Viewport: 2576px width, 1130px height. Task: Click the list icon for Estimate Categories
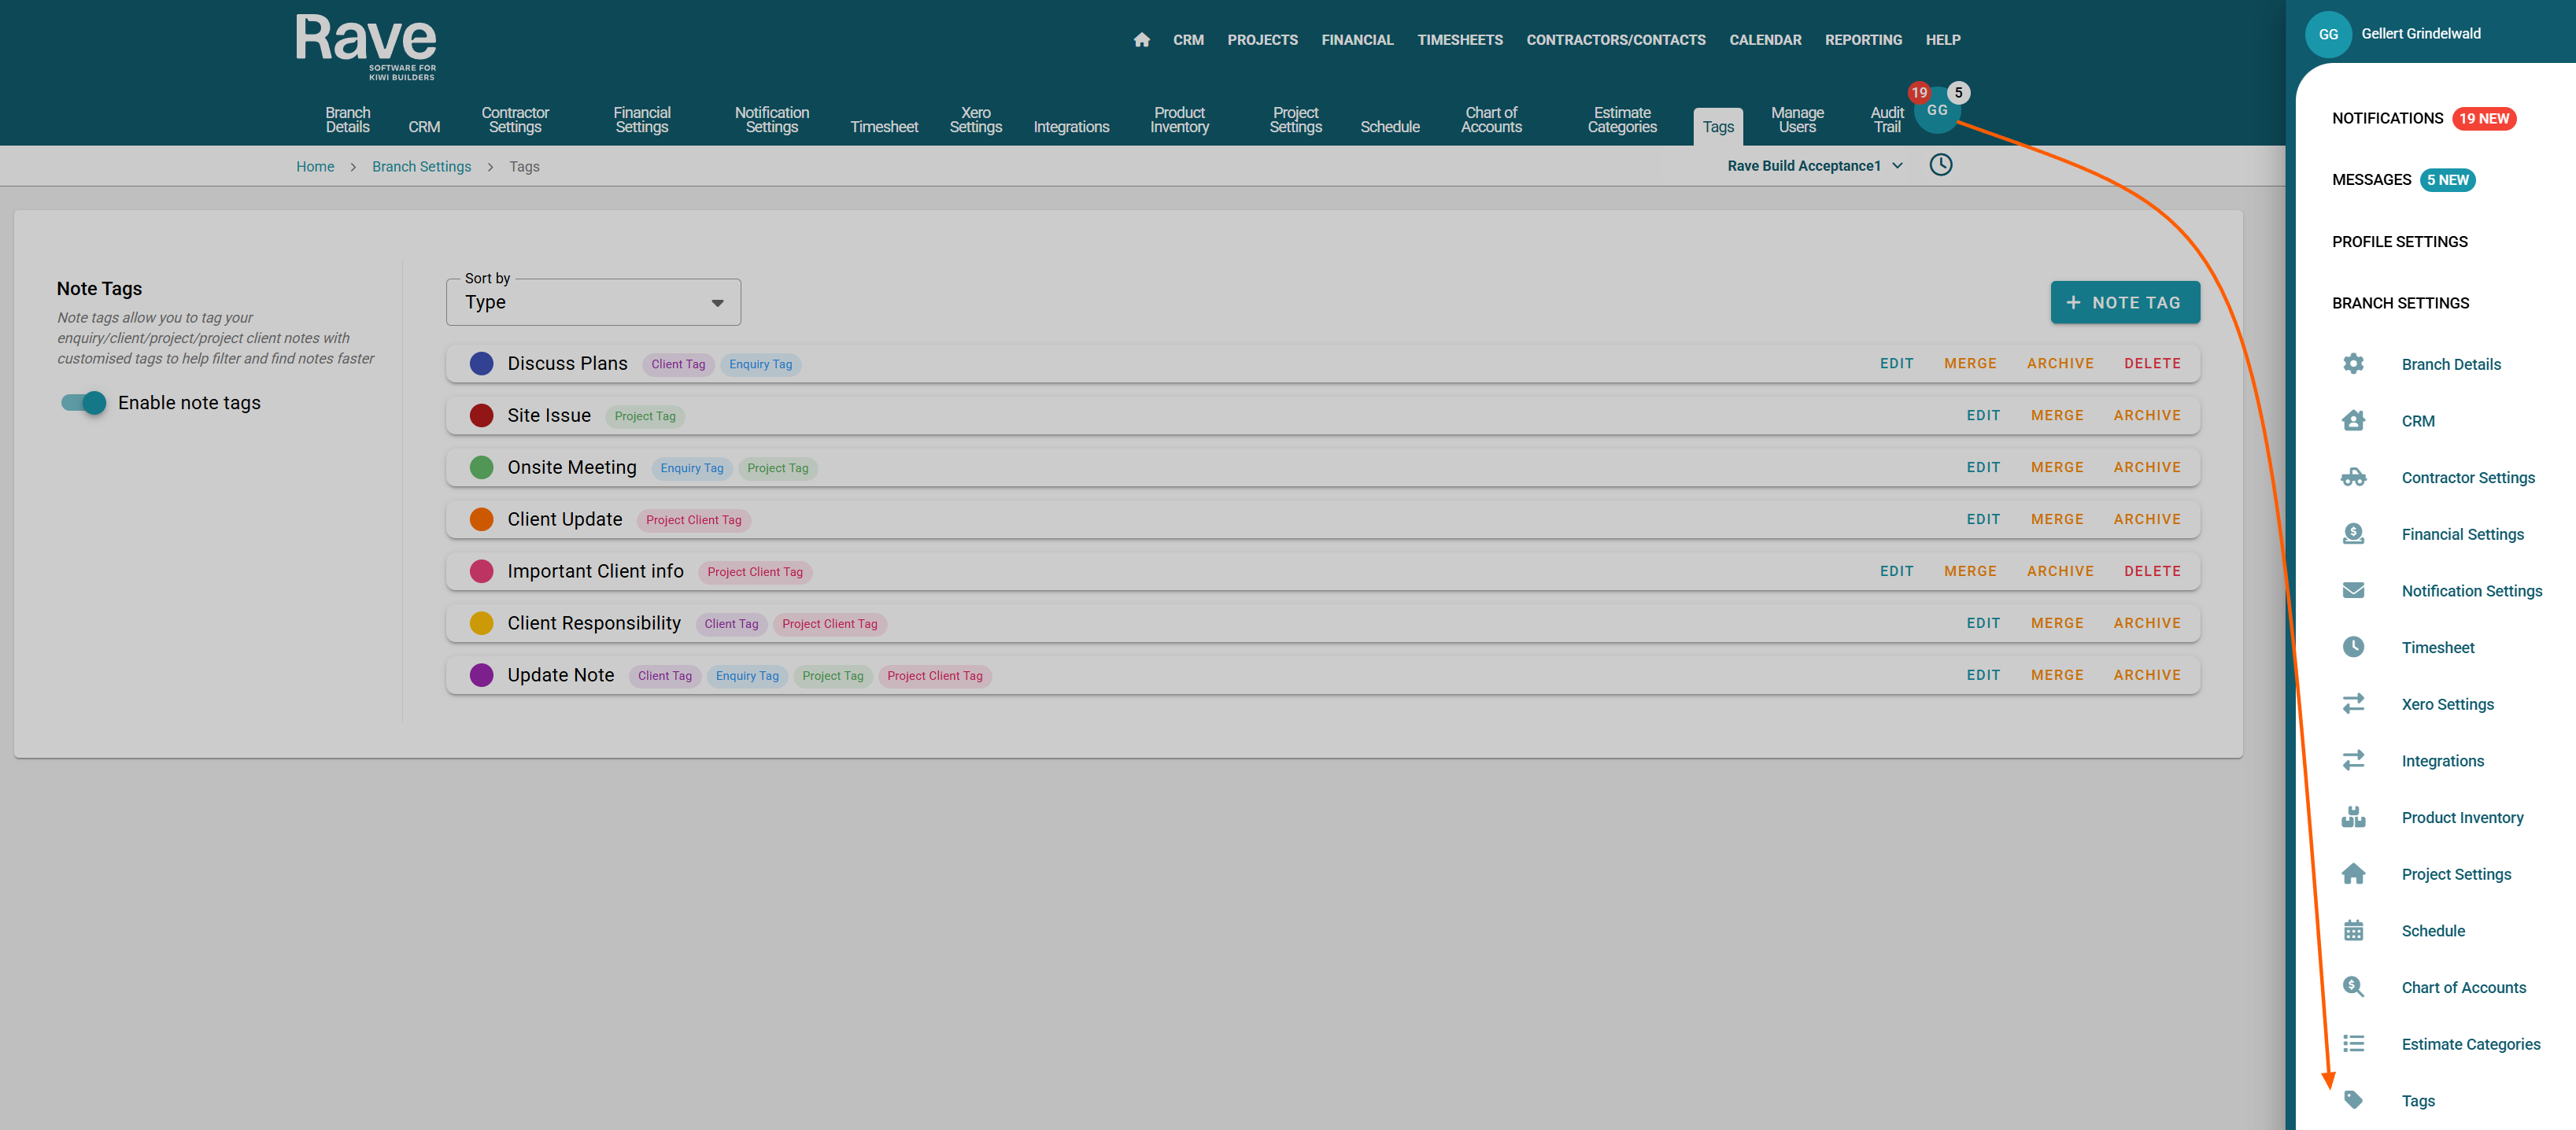(2353, 1043)
